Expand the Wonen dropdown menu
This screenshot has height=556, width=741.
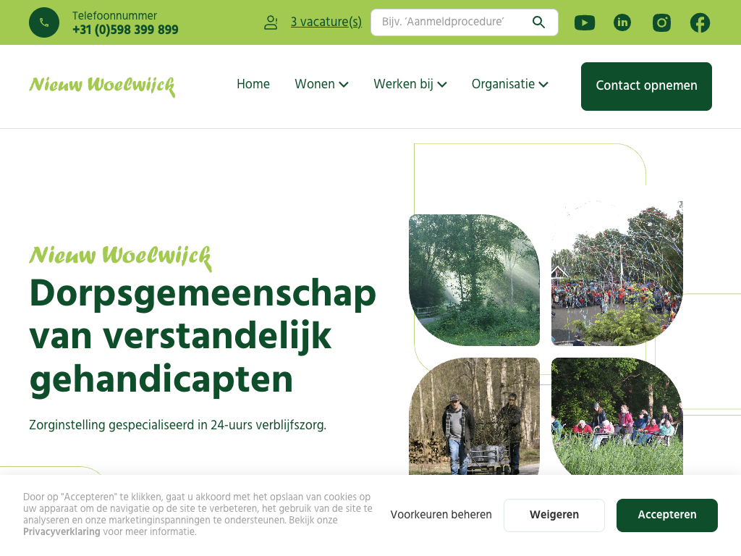321,84
